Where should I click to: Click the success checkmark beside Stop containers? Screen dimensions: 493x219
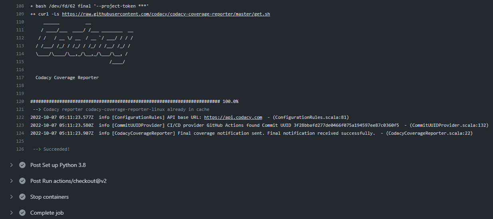coord(22,197)
